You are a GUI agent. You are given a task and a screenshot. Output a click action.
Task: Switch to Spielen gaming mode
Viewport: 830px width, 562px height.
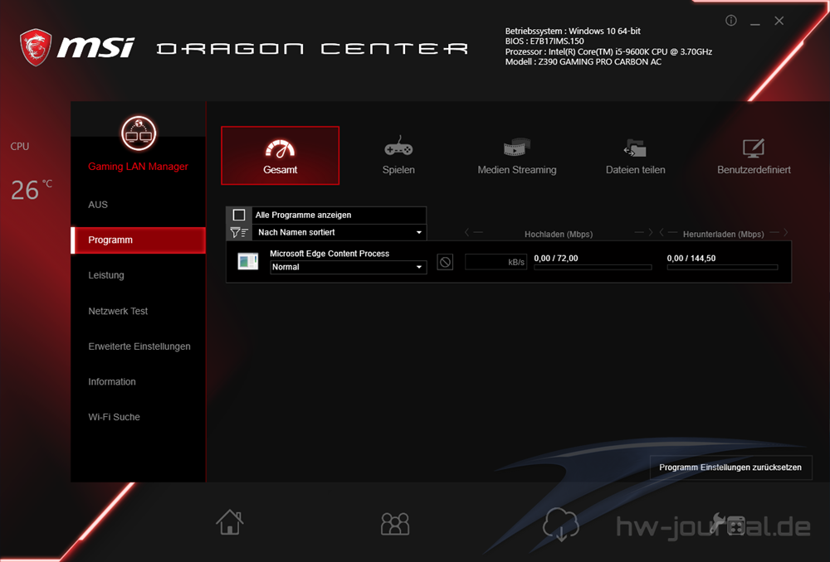(x=398, y=156)
